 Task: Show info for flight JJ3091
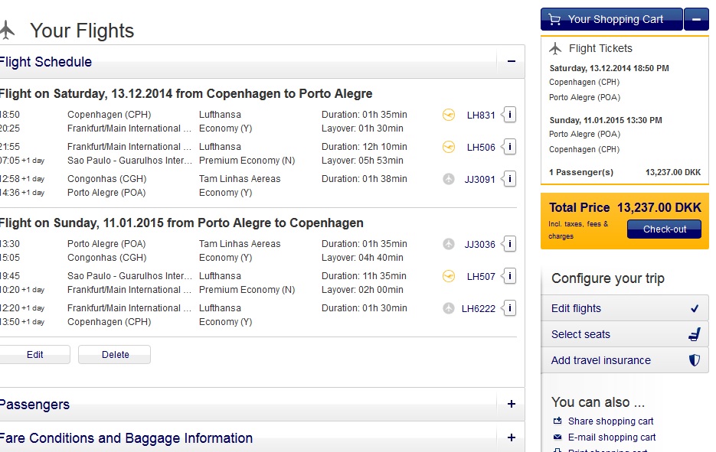[x=510, y=179]
